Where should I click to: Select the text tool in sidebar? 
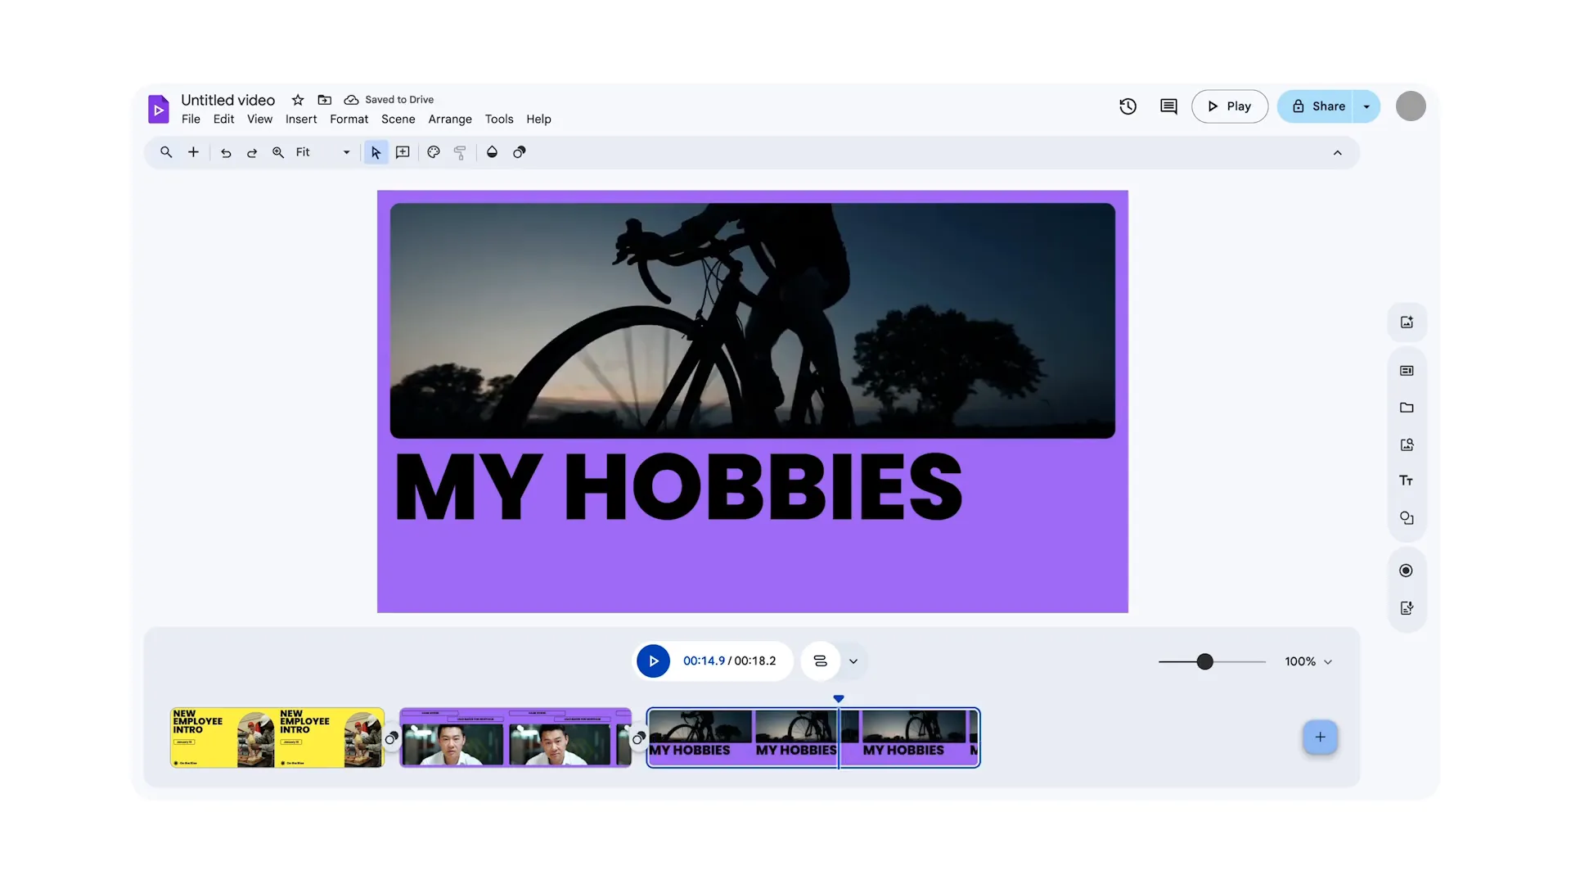tap(1407, 480)
